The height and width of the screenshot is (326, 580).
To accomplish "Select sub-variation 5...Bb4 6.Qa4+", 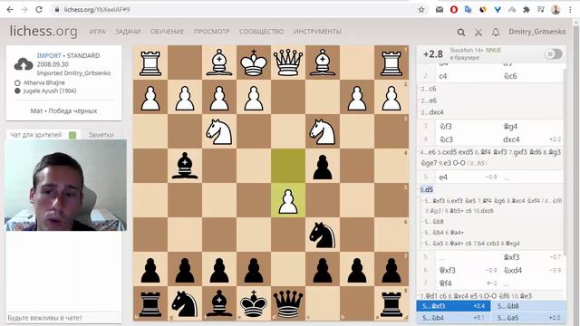I will 444,233.
